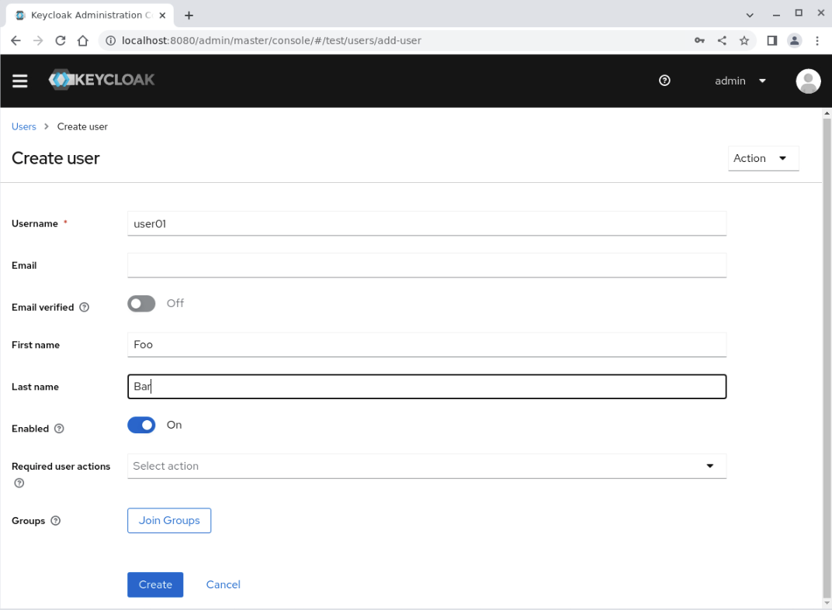Show help for Groups field
Screen dimensions: 832x610
[x=56, y=521]
